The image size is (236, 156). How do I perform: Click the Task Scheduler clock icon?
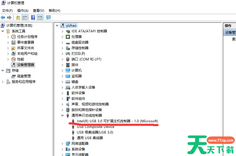pyautogui.click(x=14, y=37)
